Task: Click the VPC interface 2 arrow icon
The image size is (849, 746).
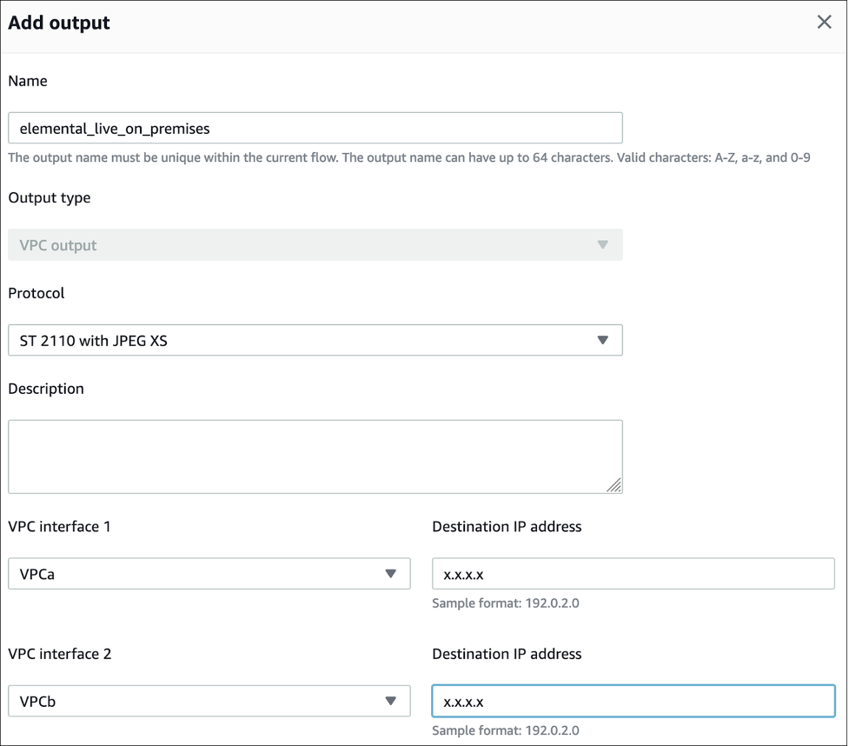Action: coord(391,701)
